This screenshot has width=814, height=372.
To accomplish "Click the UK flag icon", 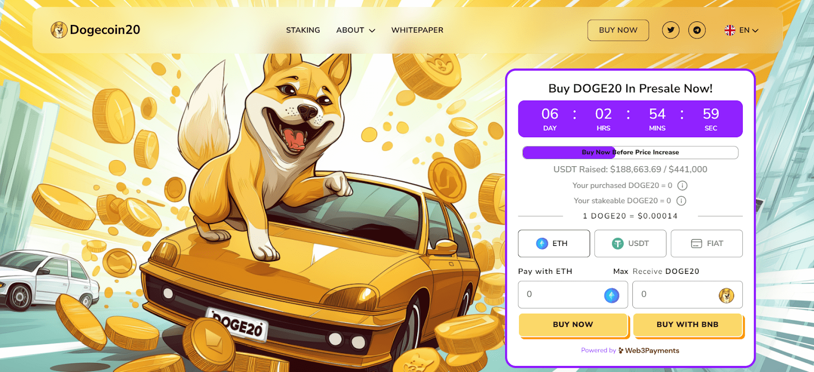I will [x=730, y=30].
